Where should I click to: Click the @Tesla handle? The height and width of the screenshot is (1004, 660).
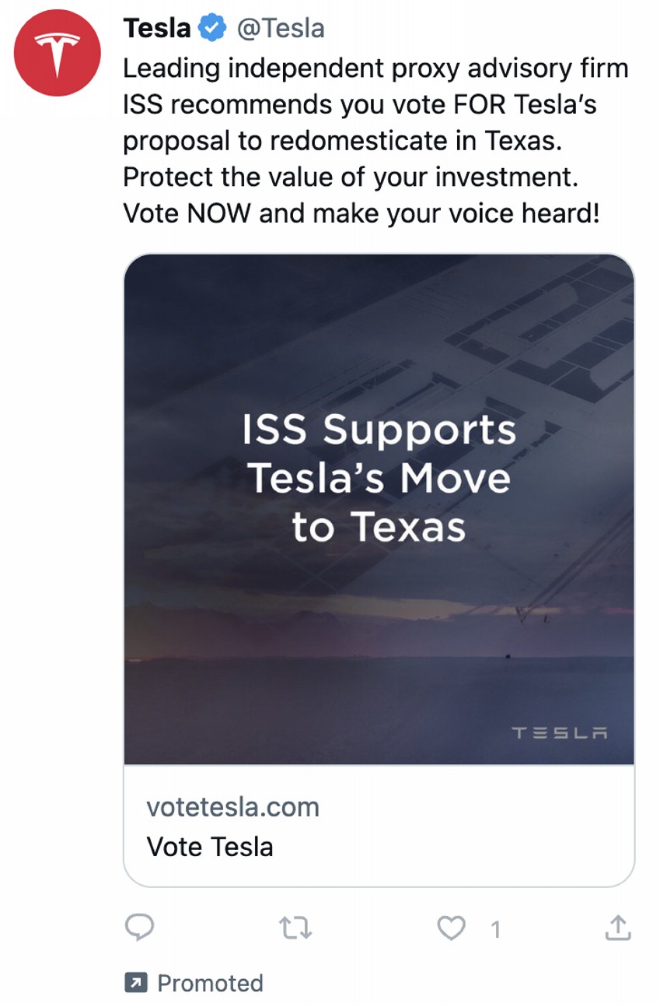click(280, 29)
